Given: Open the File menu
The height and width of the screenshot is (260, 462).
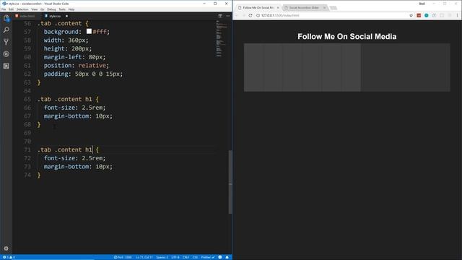Looking at the screenshot, I should point(4,9).
